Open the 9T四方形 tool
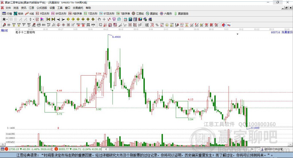This screenshot has width=293, height=158. [107, 14]
